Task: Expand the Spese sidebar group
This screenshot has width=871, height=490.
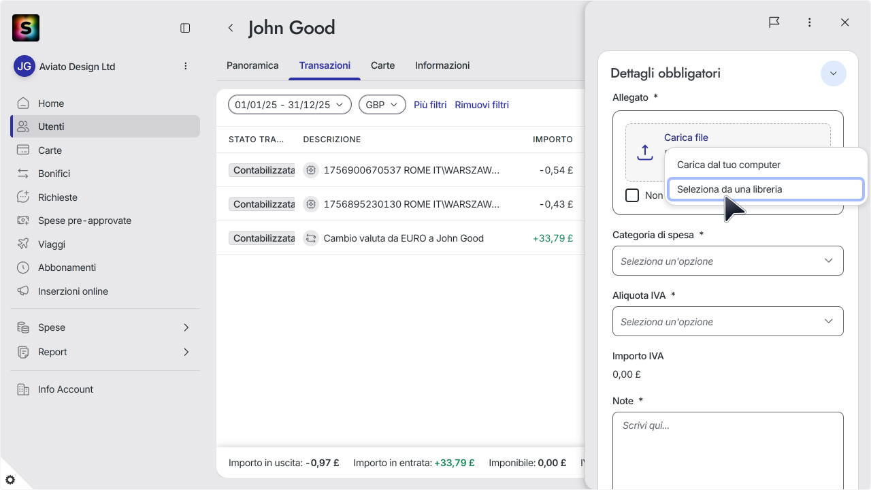Action: pos(105,327)
